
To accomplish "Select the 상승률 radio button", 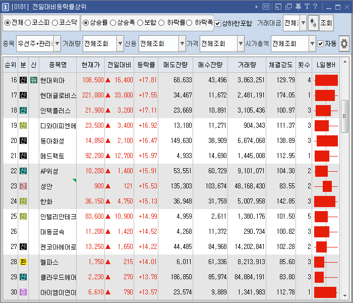I will [86, 23].
